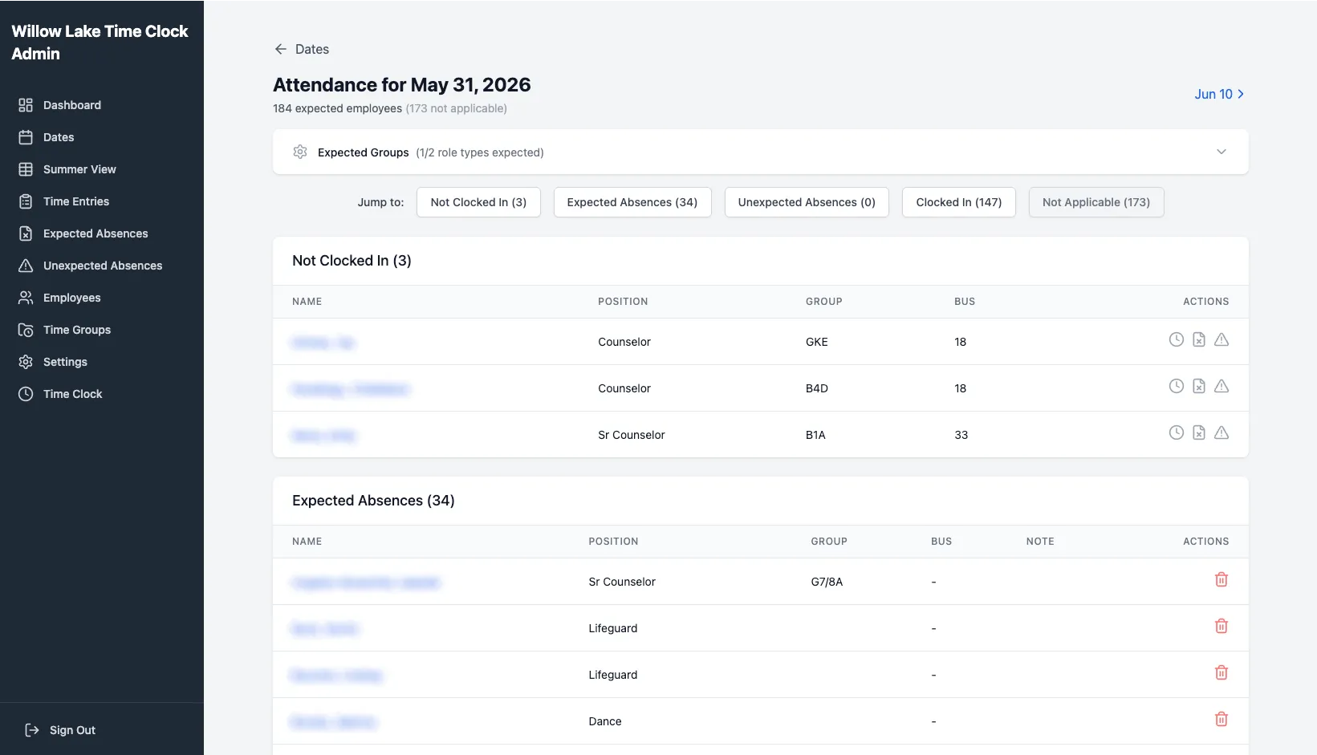Jump to Not Clocked In (3)
1317x755 pixels.
pos(478,202)
